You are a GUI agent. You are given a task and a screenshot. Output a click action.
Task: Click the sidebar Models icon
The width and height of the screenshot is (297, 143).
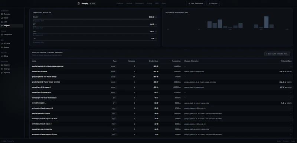[x=2, y=47]
